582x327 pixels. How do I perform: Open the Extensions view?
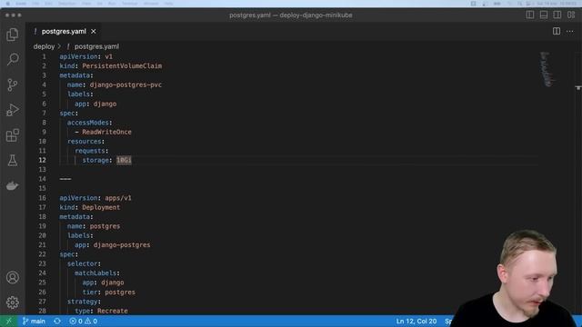(12, 135)
